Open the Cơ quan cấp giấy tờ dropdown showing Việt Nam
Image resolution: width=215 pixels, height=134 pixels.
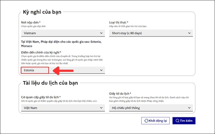click(63, 108)
